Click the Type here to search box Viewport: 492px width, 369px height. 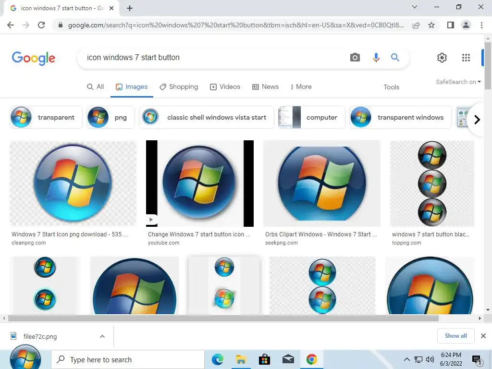128,359
